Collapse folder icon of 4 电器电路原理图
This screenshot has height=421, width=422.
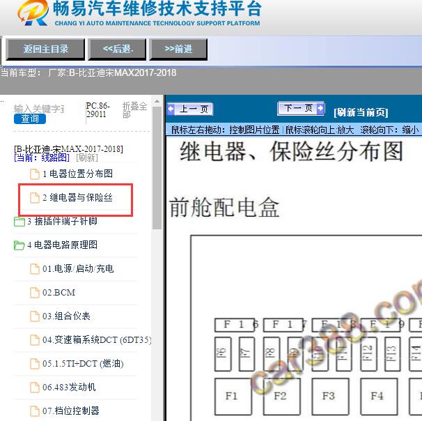point(19,245)
